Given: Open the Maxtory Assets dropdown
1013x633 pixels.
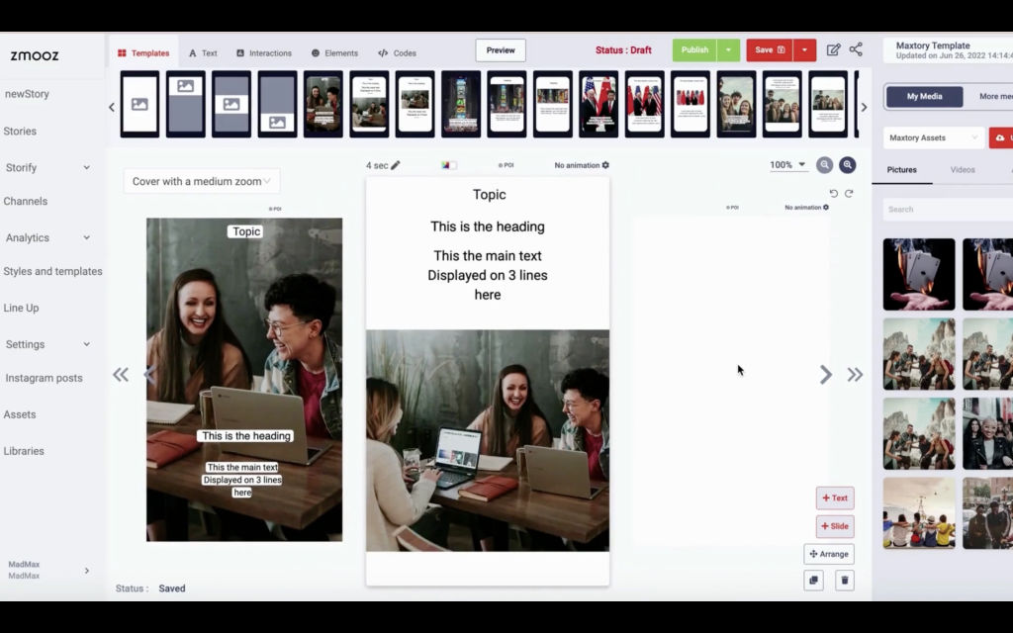Looking at the screenshot, I should point(934,137).
